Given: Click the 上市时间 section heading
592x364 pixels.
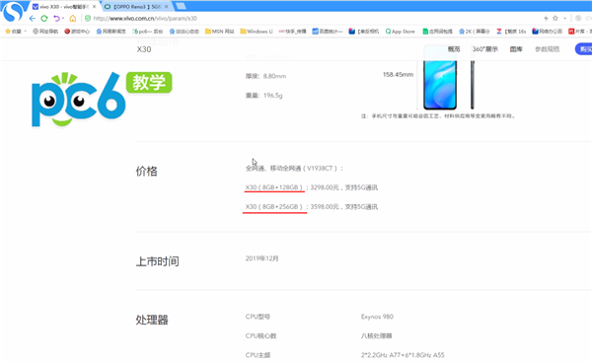Looking at the screenshot, I should tap(158, 261).
